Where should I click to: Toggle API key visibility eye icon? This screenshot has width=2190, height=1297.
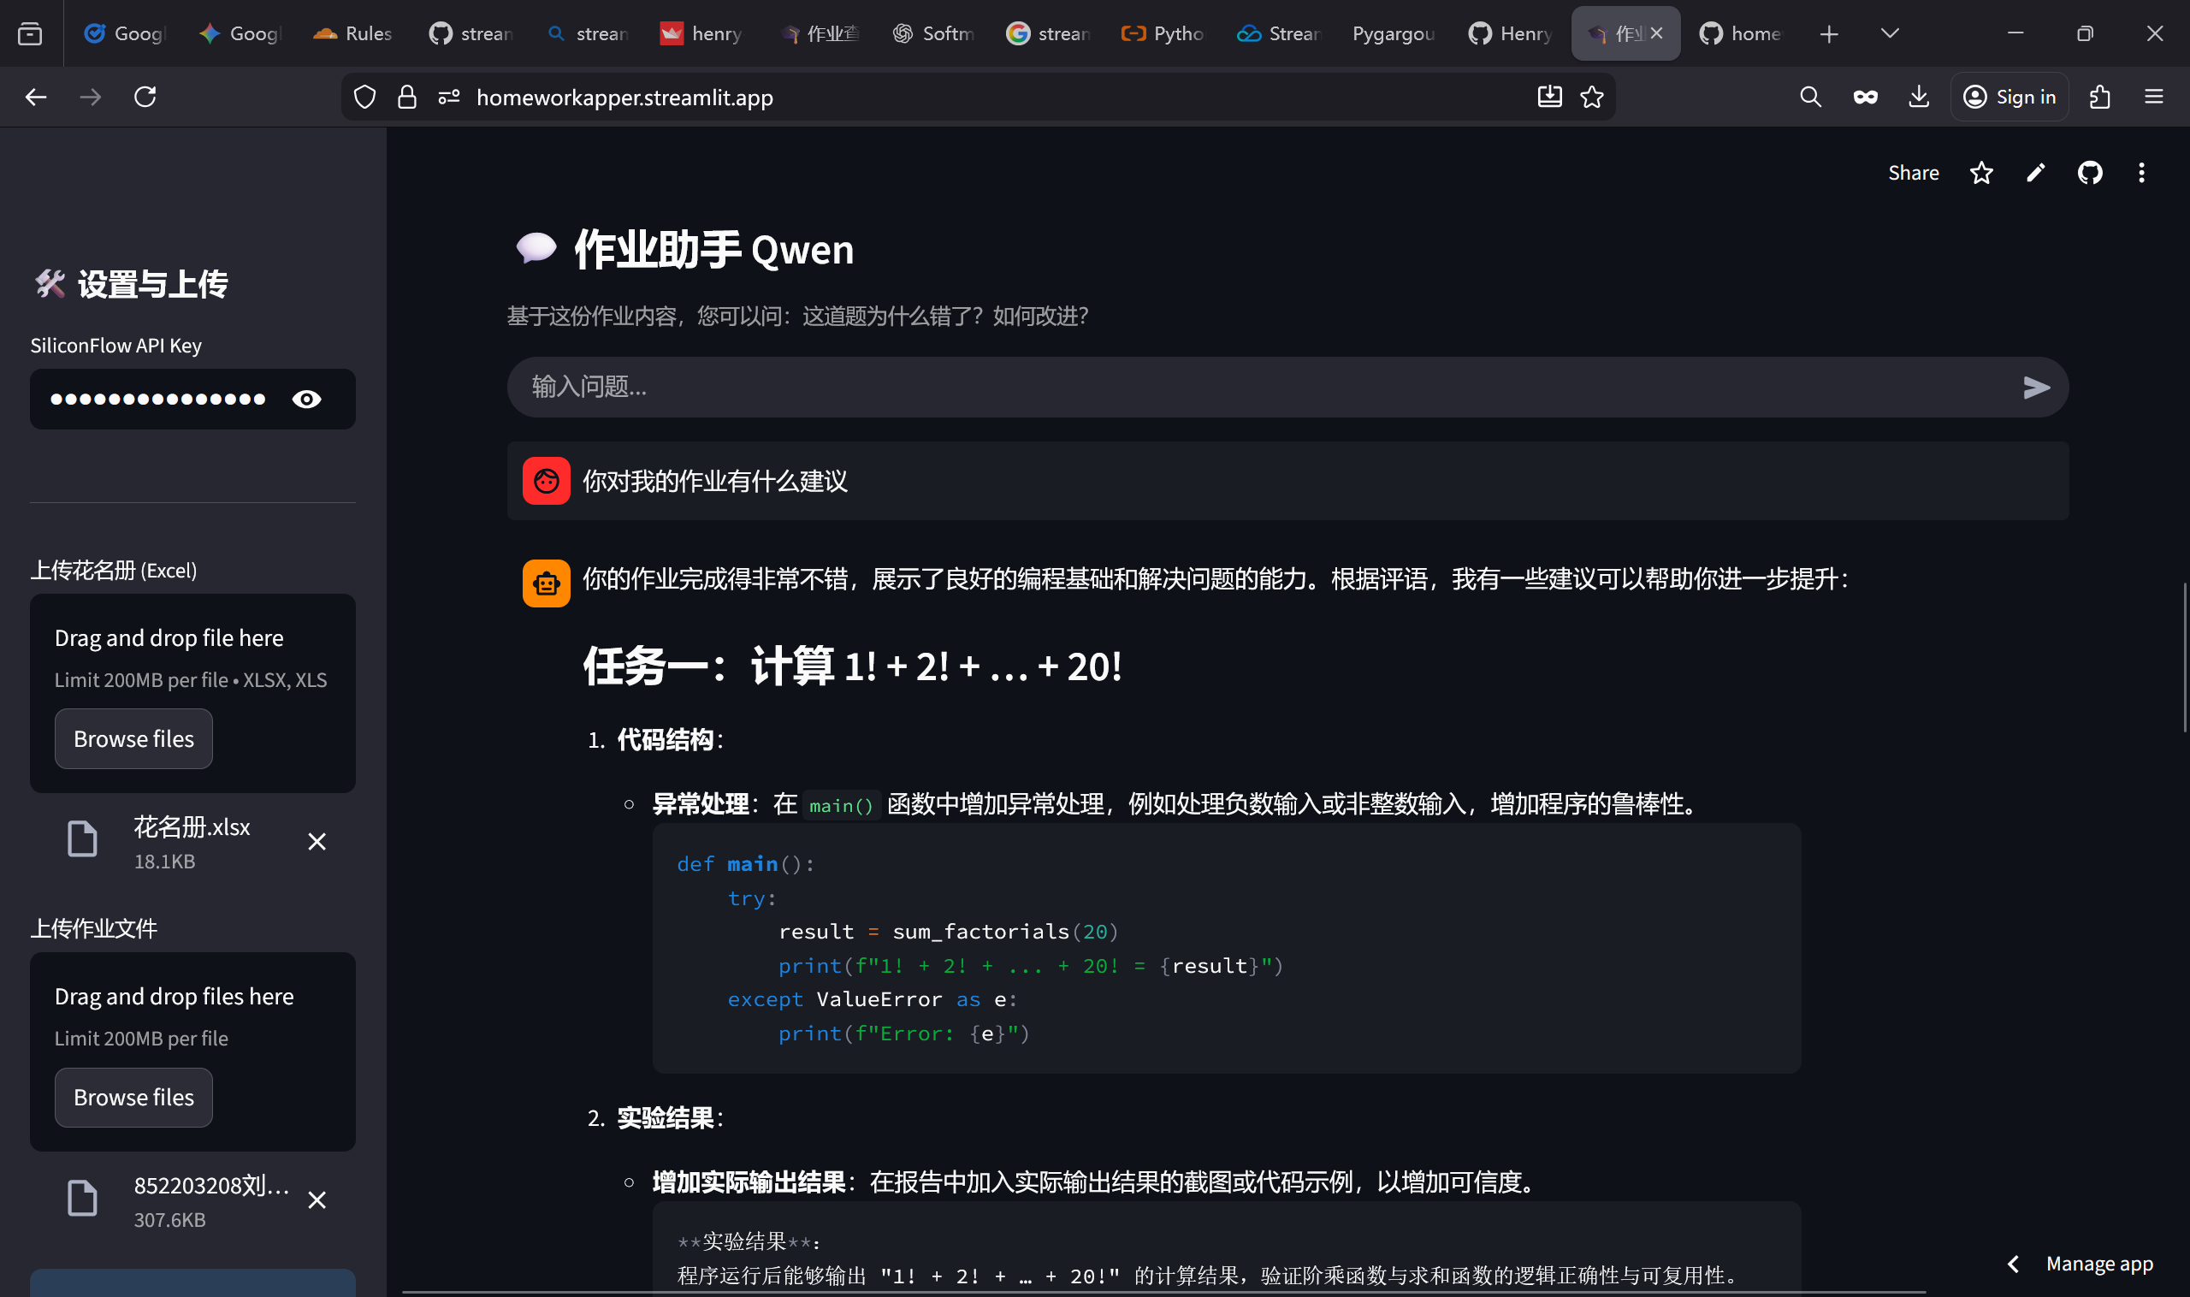(x=307, y=400)
